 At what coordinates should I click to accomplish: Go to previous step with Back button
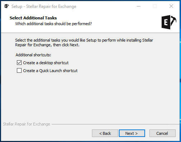pyautogui.click(x=105, y=133)
